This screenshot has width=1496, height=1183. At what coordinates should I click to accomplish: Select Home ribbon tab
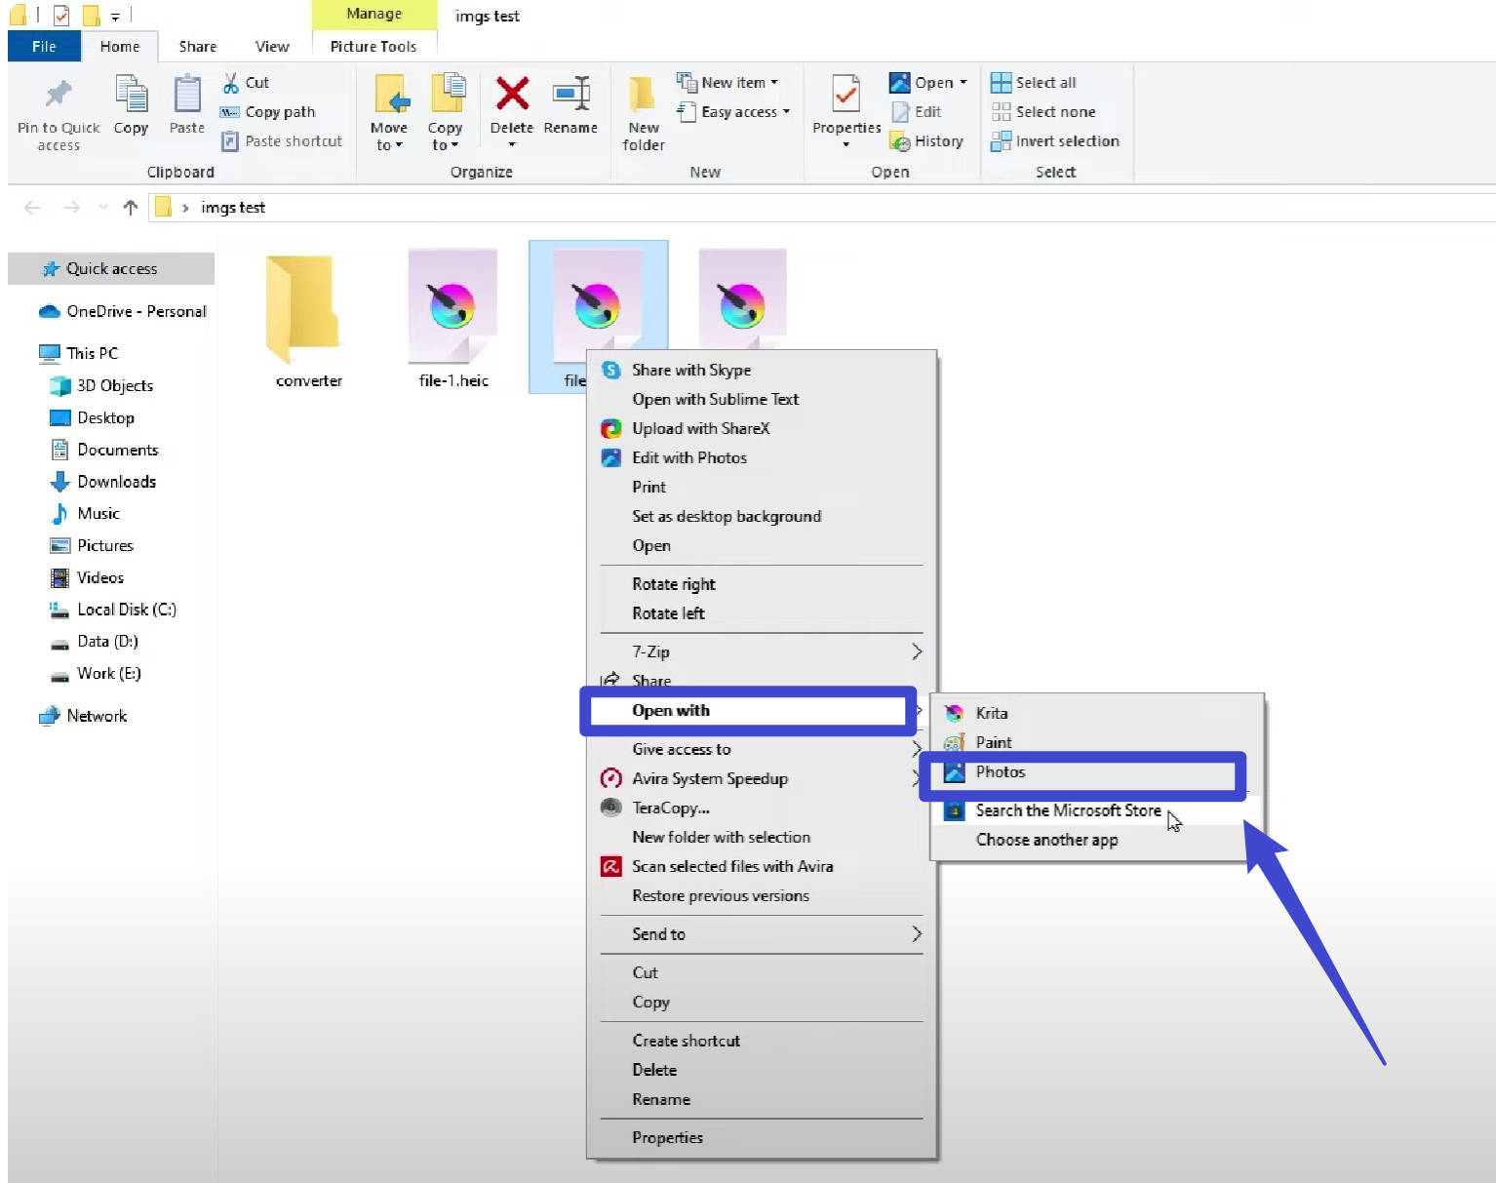point(120,46)
